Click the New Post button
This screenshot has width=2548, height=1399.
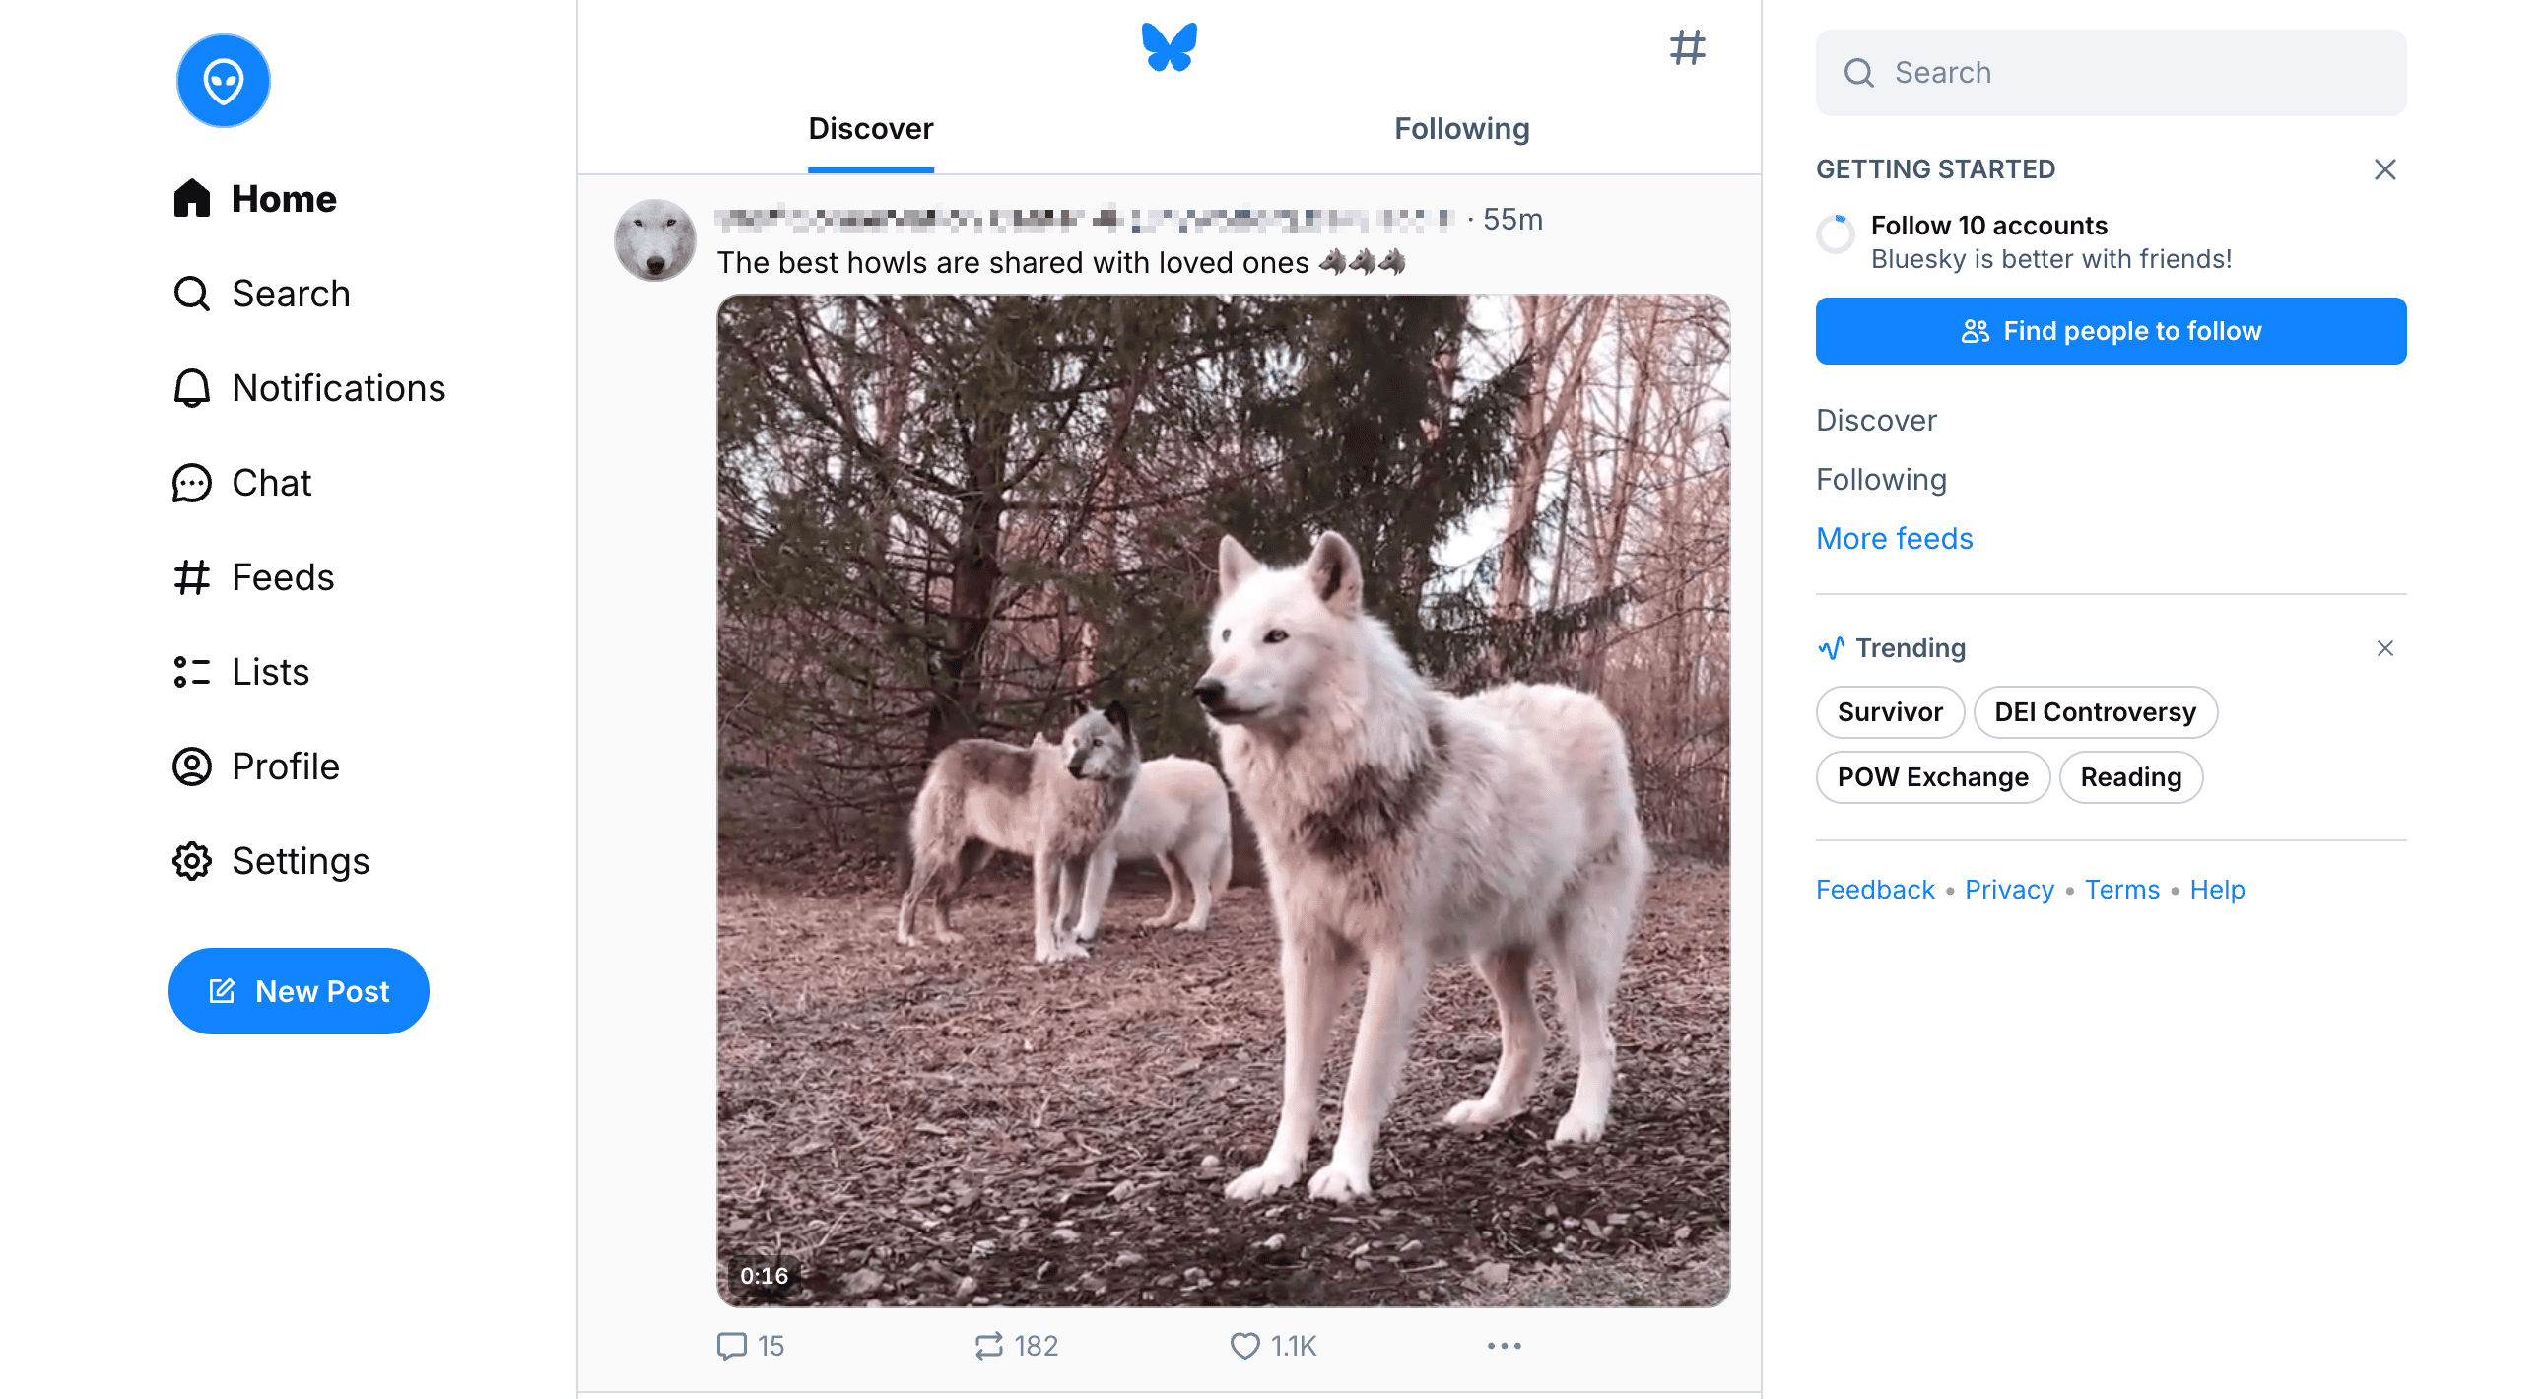click(299, 991)
